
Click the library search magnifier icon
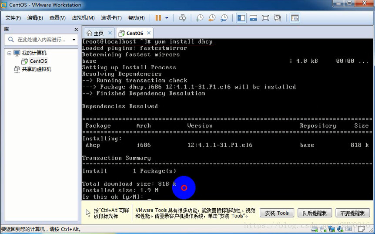tap(11, 40)
